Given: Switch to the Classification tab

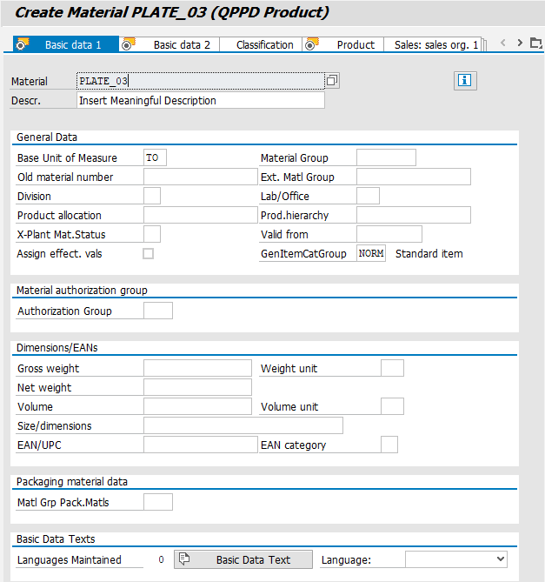Looking at the screenshot, I should (x=264, y=44).
